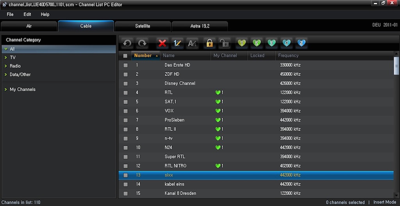Viewport: 400px width, 206px height.
Task: Open the File menu
Action: click(x=10, y=14)
